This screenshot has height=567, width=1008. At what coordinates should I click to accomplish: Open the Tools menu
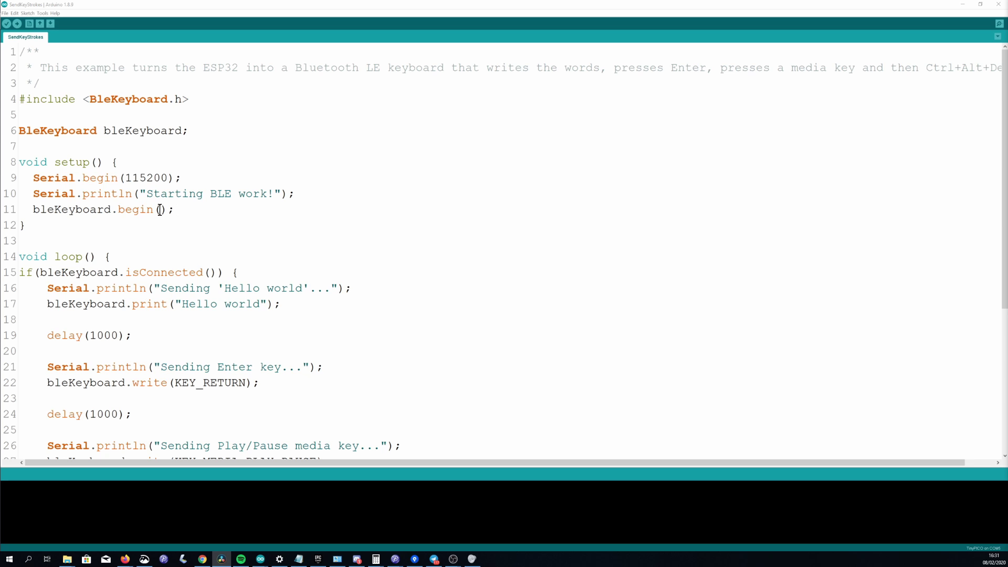43,13
